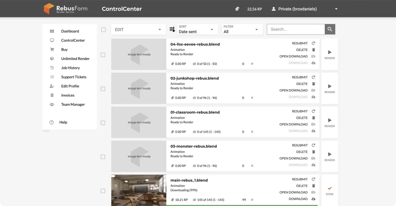The height and width of the screenshot is (206, 396).
Task: Click the RenderPoints coin icon in header
Action: pos(237,9)
